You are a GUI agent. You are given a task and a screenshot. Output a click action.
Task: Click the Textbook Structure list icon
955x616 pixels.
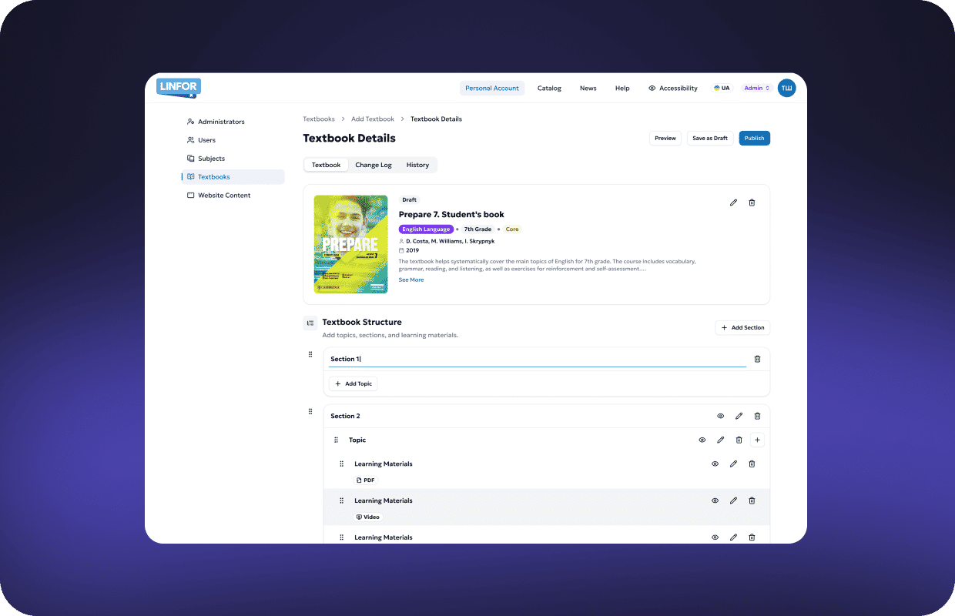coord(310,323)
